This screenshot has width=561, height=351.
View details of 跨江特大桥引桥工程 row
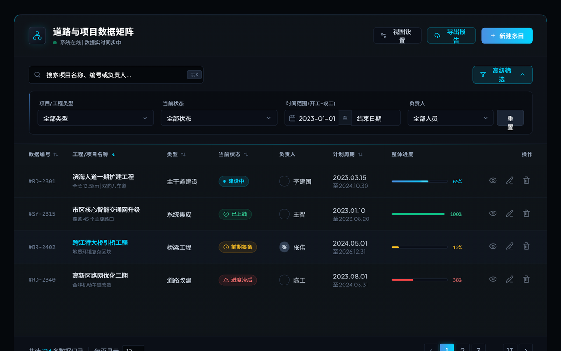(x=493, y=246)
